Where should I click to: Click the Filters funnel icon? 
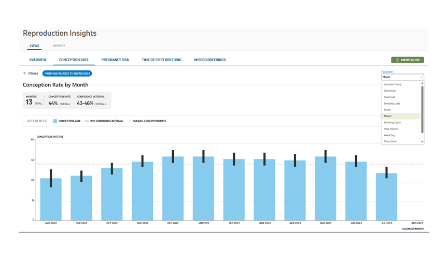(x=24, y=74)
